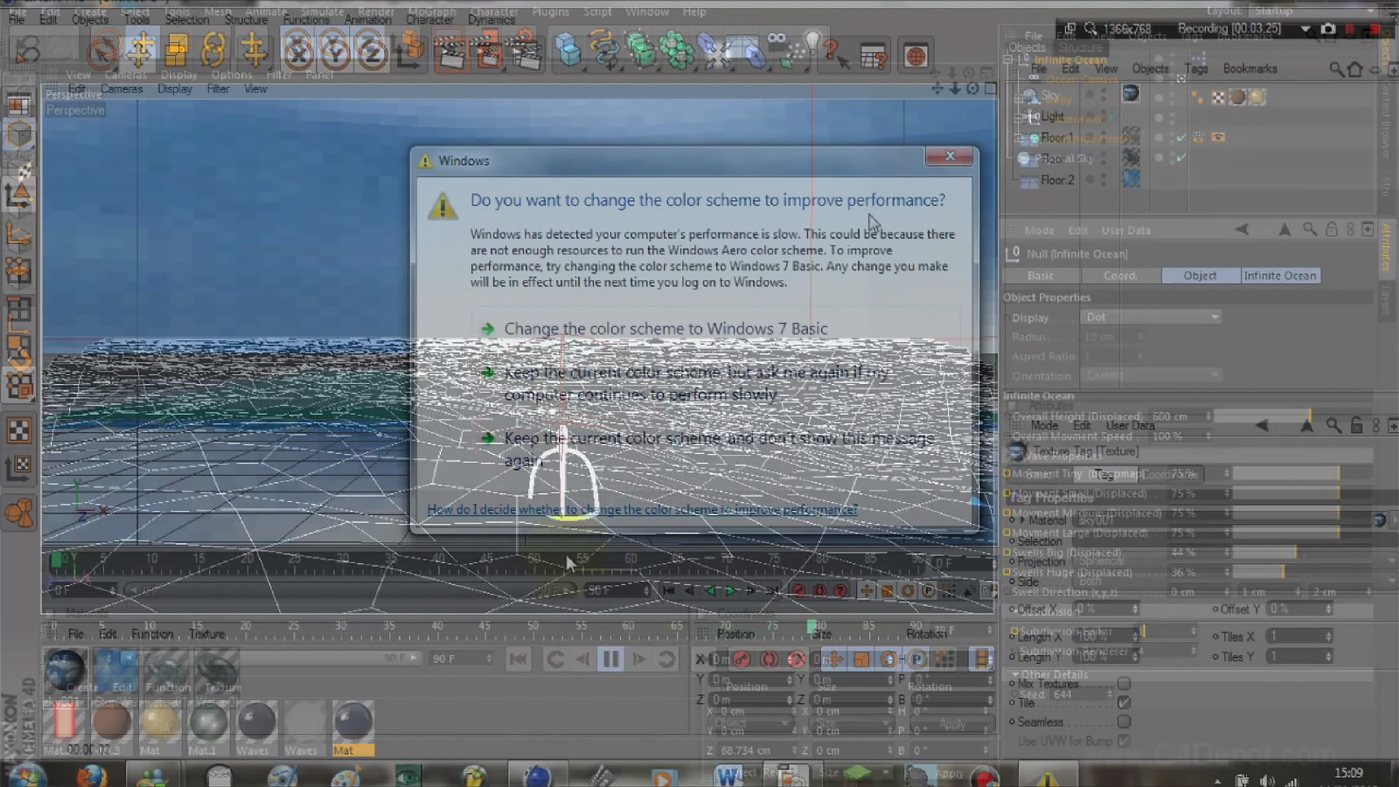The width and height of the screenshot is (1399, 787).
Task: Select the Floor.2 object in the tree
Action: (x=1057, y=180)
